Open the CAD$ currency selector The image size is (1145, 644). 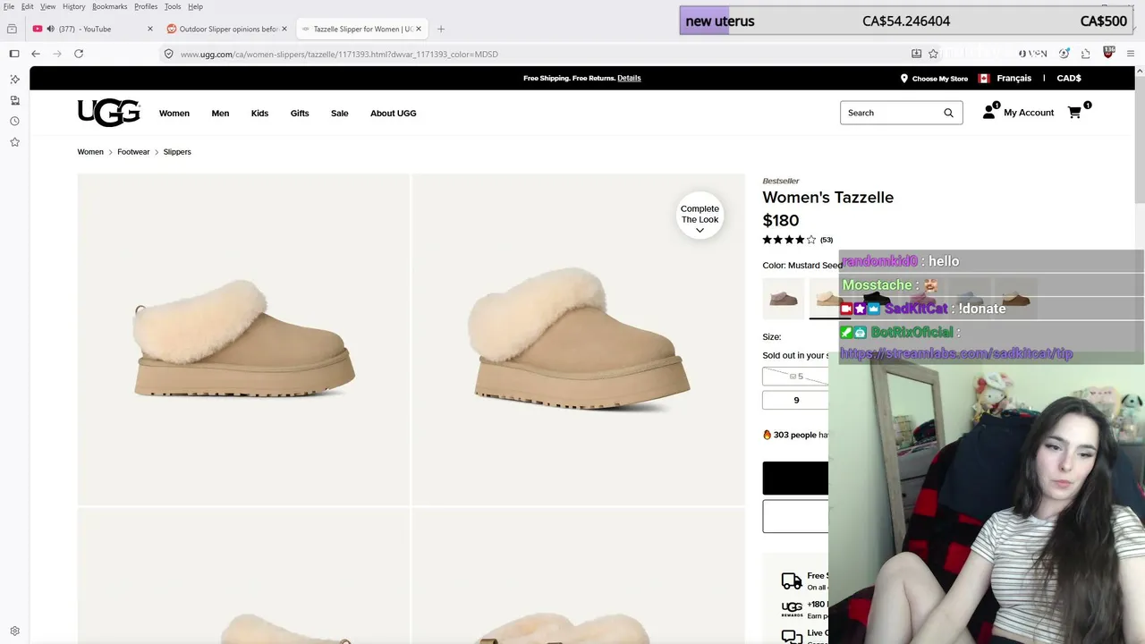click(x=1069, y=78)
